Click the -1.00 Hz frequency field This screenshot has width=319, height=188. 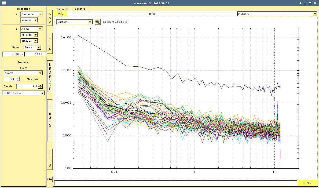pos(13,54)
